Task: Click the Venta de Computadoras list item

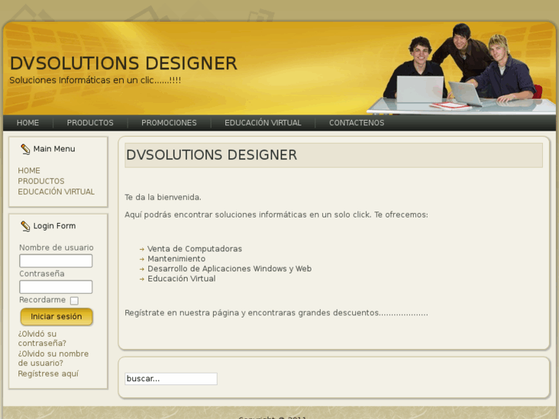Action: pos(195,249)
